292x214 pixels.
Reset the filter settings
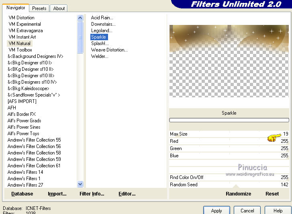click(x=272, y=194)
